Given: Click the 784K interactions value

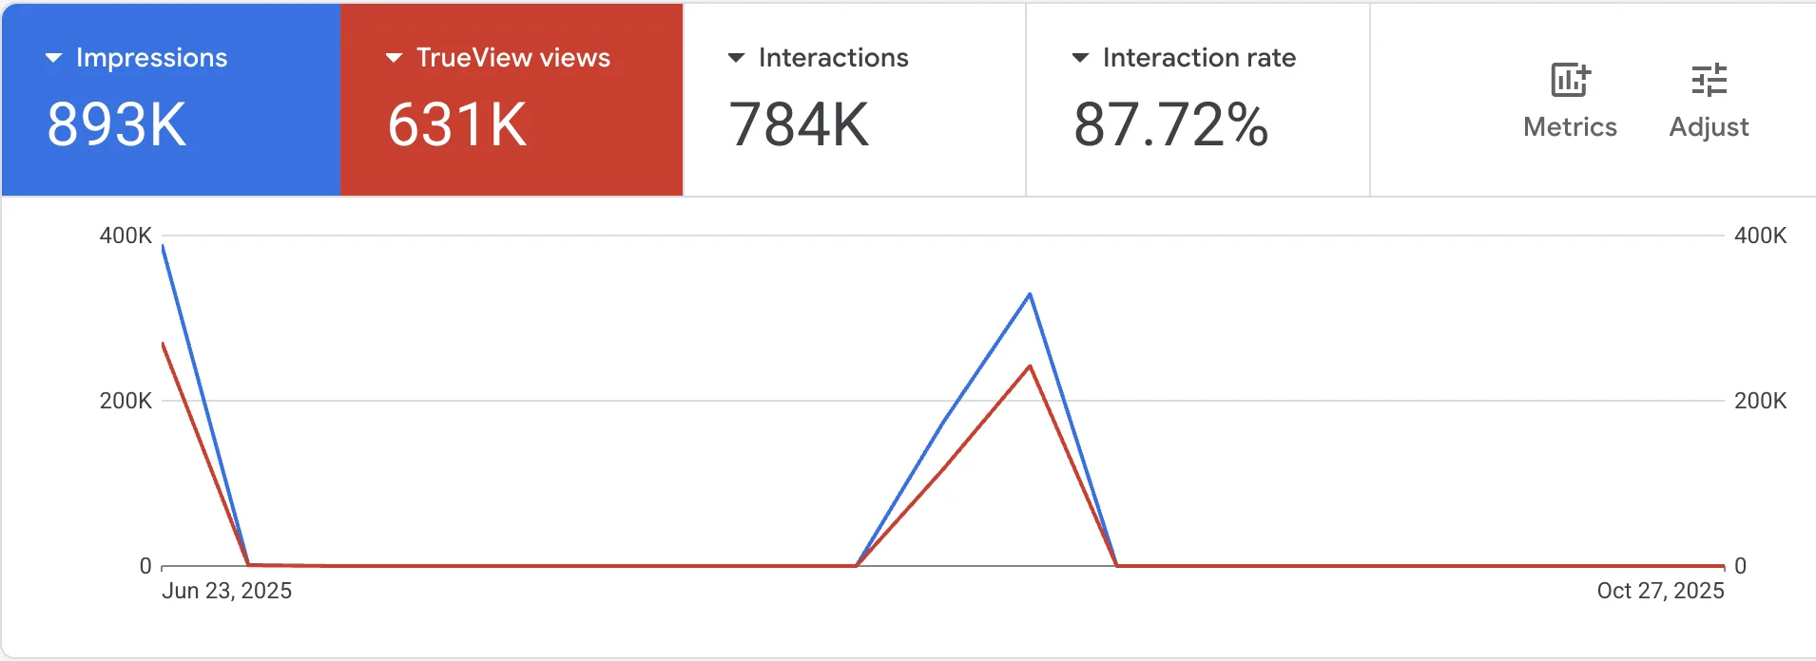Looking at the screenshot, I should tap(799, 124).
